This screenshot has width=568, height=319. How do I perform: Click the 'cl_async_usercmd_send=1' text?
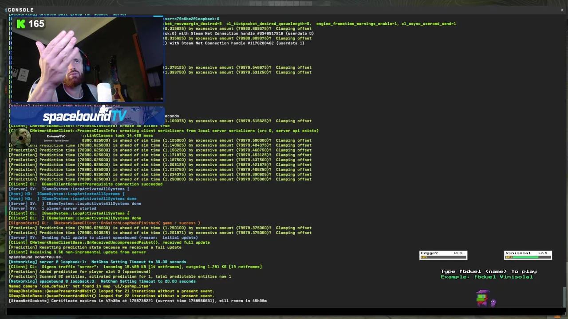pyautogui.click(x=429, y=24)
